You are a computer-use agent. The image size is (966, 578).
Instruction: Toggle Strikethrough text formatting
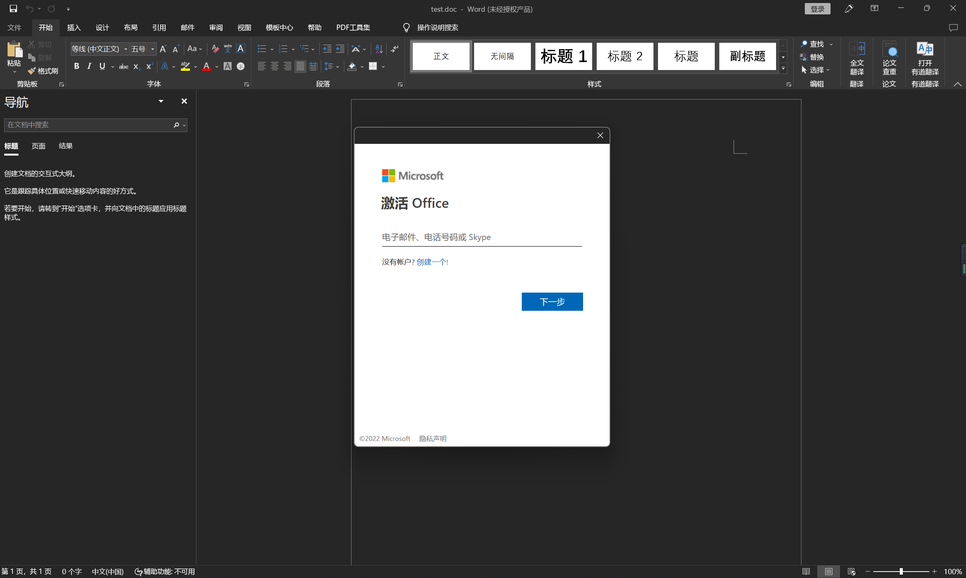pos(123,67)
